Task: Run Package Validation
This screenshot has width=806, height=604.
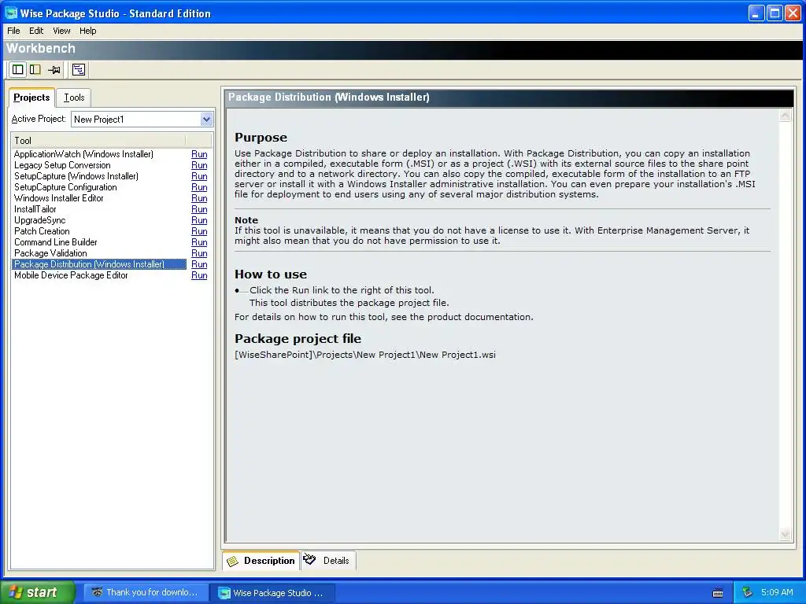Action: tap(199, 253)
